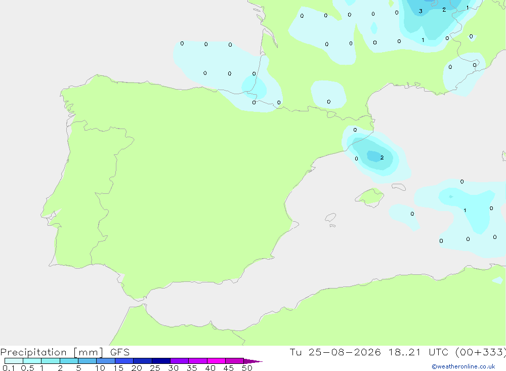
Task: Click the 0.1–0.5 mm palest cyan legend swatch
Action: coord(14,361)
